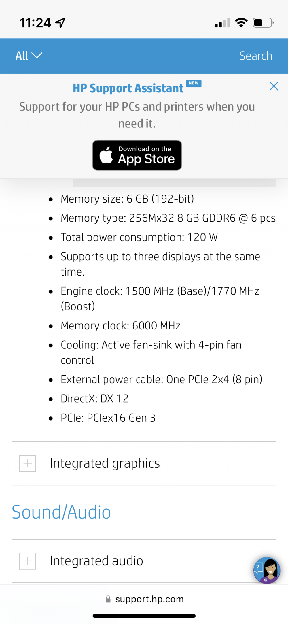The height and width of the screenshot is (624, 288).
Task: Click the Download on the App Store button
Action: (x=137, y=155)
